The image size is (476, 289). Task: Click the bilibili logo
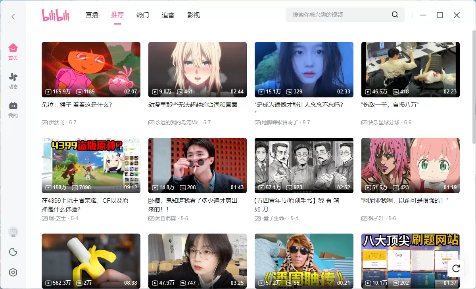[56, 15]
